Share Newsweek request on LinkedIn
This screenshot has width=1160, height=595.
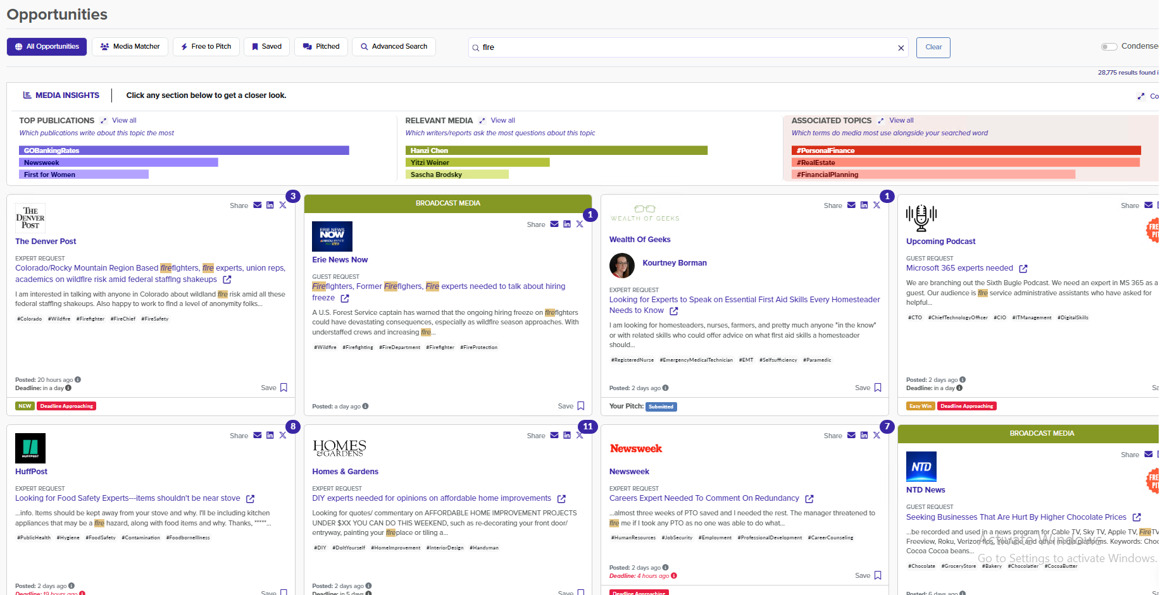[x=864, y=436]
